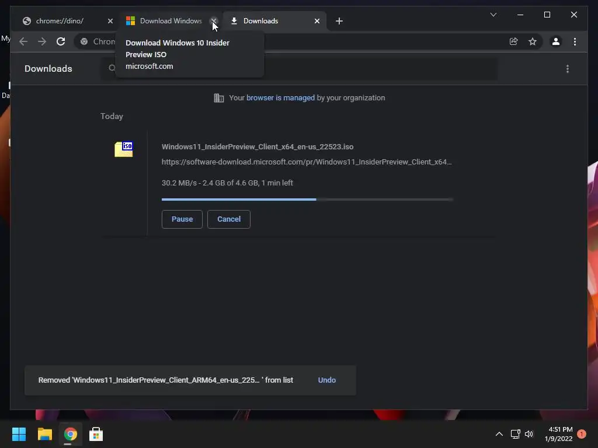Click the 'Today' date heading

pyautogui.click(x=112, y=116)
